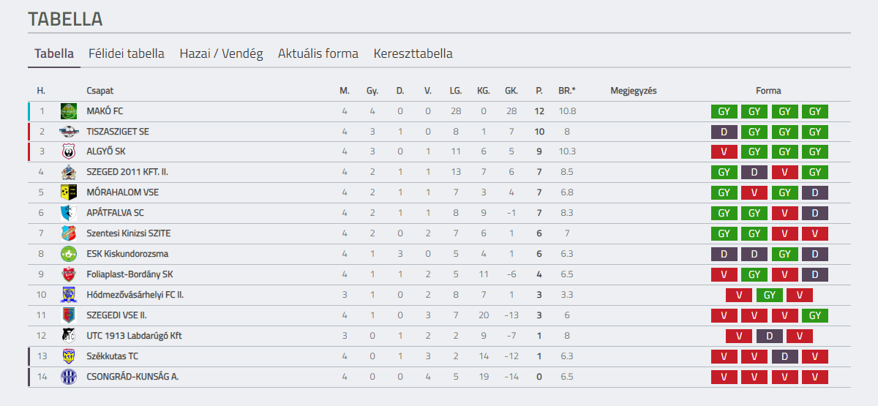Screen dimensions: 878x406
Task: Click the BR.* column header
Action: 567,91
